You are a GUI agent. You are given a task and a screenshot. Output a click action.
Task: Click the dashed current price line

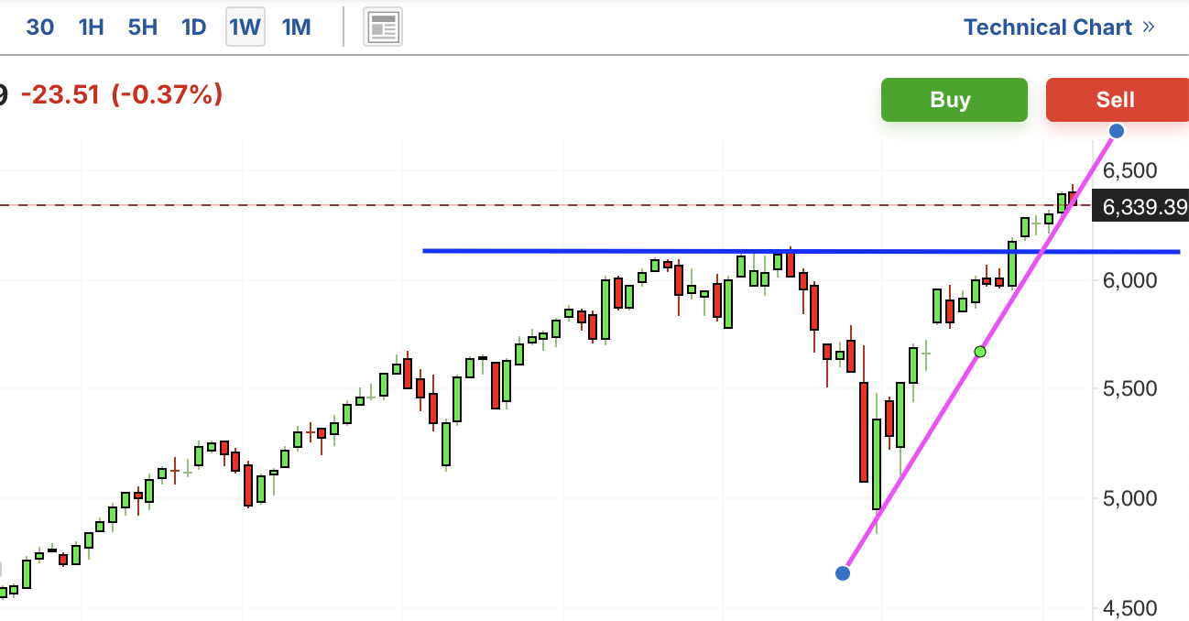458,205
